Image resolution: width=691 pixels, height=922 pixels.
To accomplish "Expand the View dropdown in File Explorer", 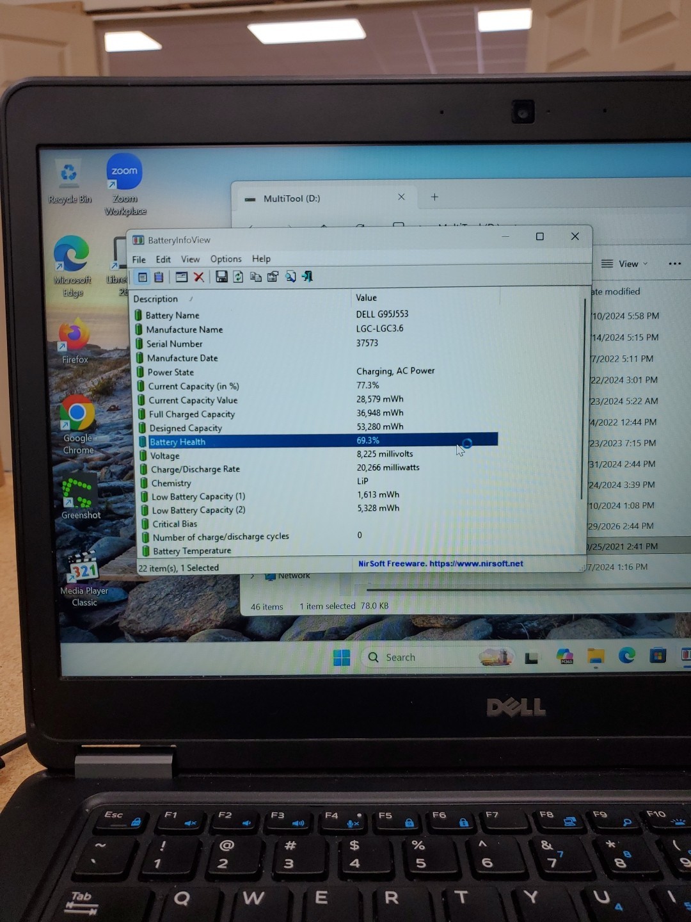I will pos(625,264).
